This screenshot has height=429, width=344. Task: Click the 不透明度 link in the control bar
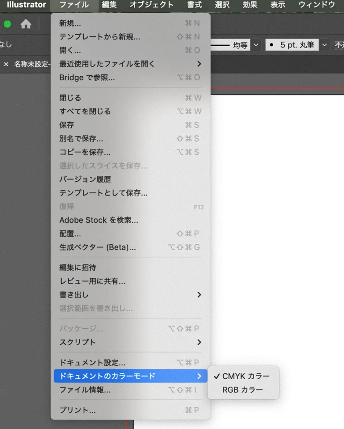point(339,45)
